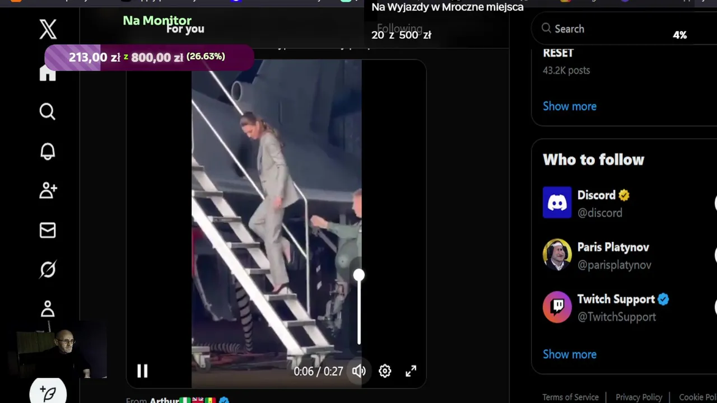Open the Grok icon in sidebar
This screenshot has width=717, height=403.
[48, 269]
